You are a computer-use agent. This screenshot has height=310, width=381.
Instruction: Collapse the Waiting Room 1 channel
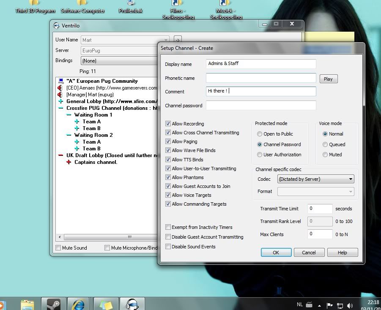69,115
